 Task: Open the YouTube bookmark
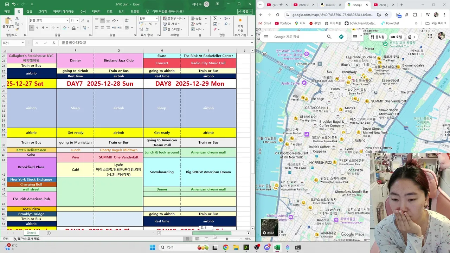(x=283, y=23)
